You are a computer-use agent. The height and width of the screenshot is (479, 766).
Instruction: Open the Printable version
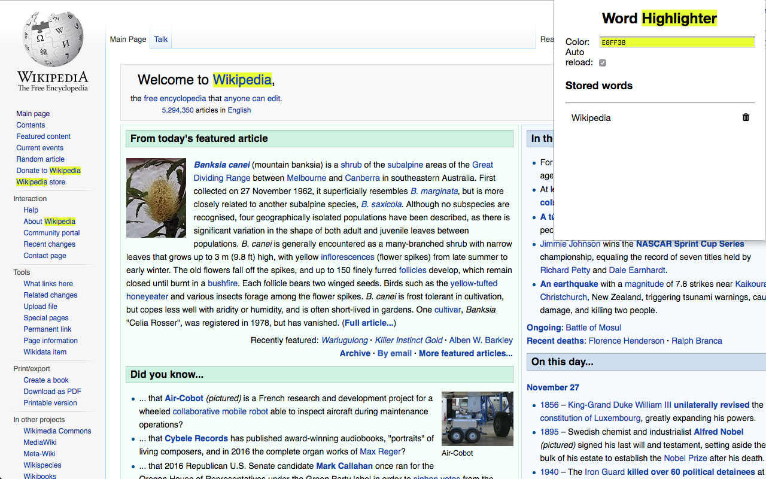[x=50, y=403]
